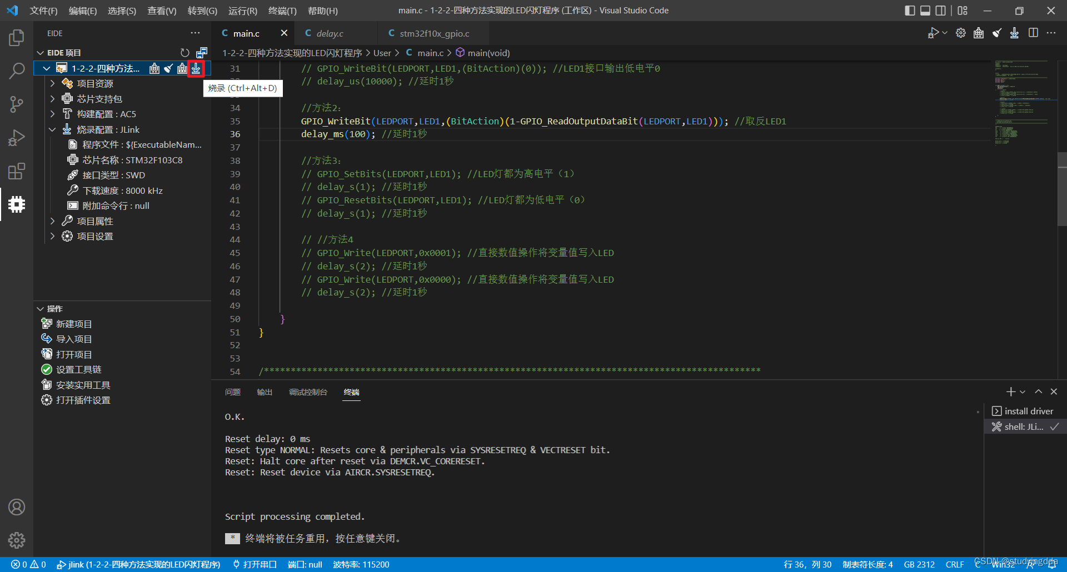Screen dimensions: 1067x572
Task: Open editor More Actions ellipsis
Action: click(x=1051, y=33)
